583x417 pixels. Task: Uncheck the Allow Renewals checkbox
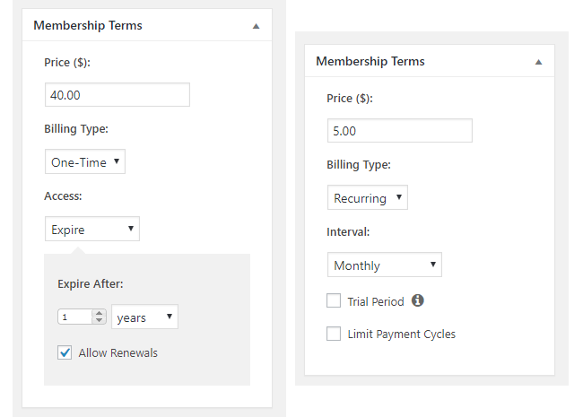[x=65, y=352]
